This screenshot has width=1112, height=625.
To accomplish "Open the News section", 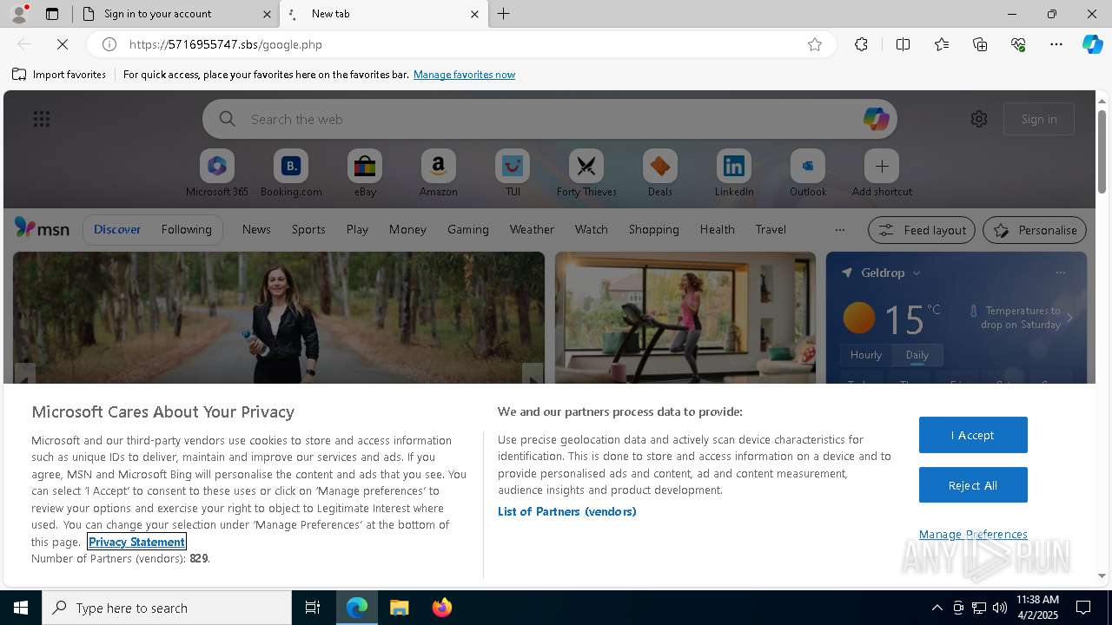I will tap(256, 229).
